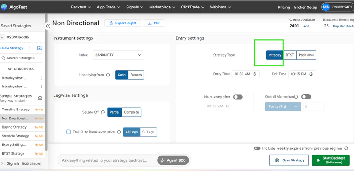This screenshot has height=171, width=354.
Task: Select Complete square off
Action: click(x=131, y=112)
